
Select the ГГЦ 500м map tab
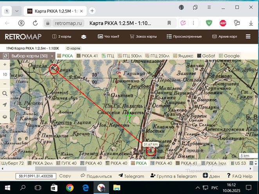(x=129, y=56)
